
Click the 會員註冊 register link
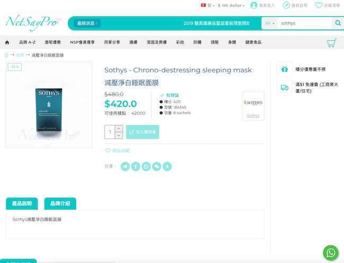click(300, 5)
